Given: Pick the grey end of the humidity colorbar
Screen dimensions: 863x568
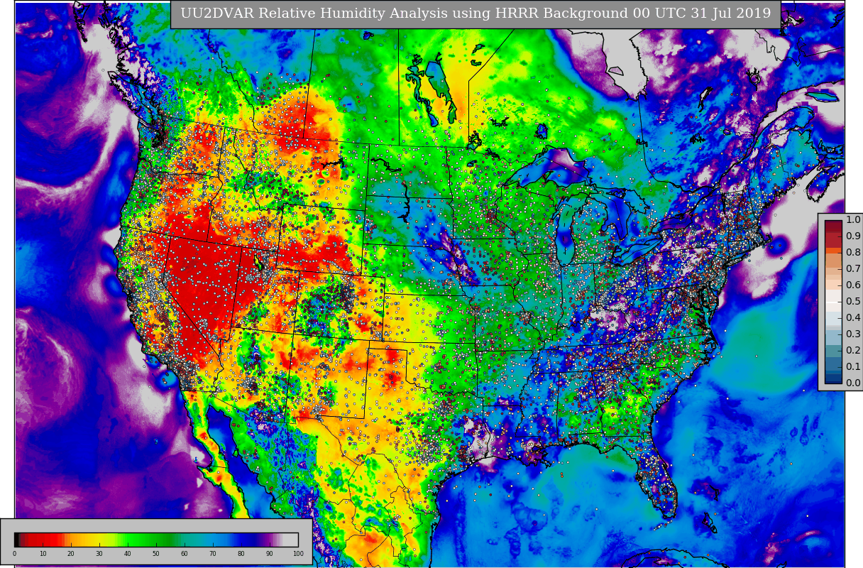Looking at the screenshot, I should [290, 540].
